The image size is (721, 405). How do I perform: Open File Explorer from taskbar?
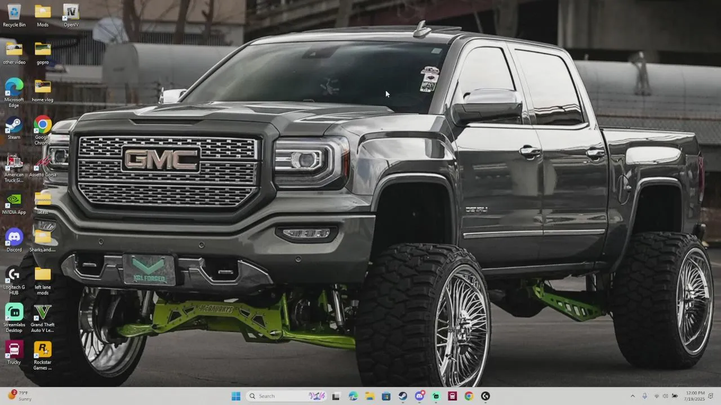tap(370, 396)
